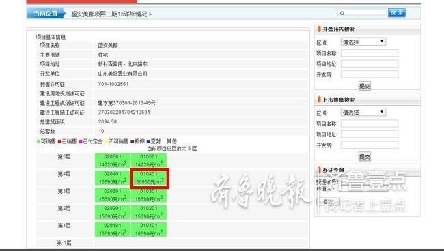
Task: Click construction permit 370300201704210601
Action: (x=124, y=113)
